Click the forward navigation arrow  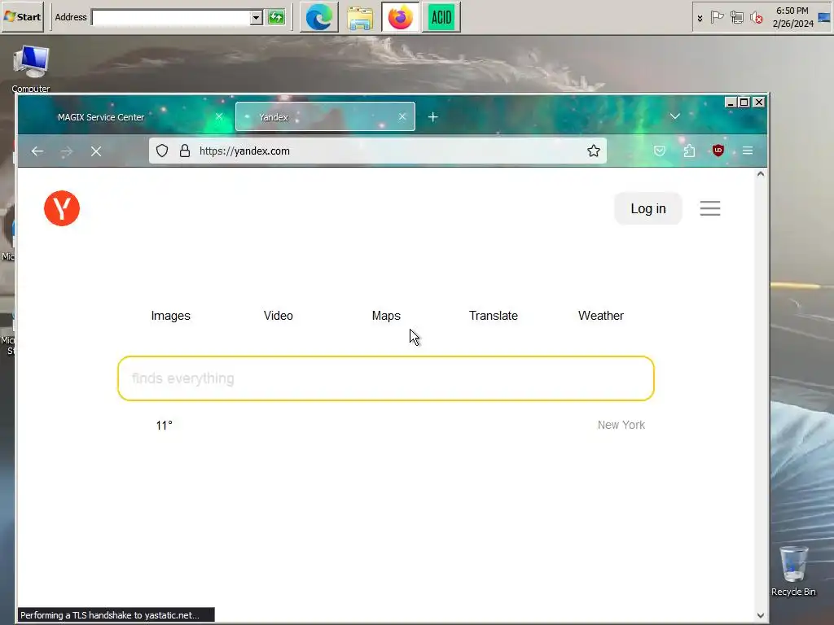(x=67, y=152)
